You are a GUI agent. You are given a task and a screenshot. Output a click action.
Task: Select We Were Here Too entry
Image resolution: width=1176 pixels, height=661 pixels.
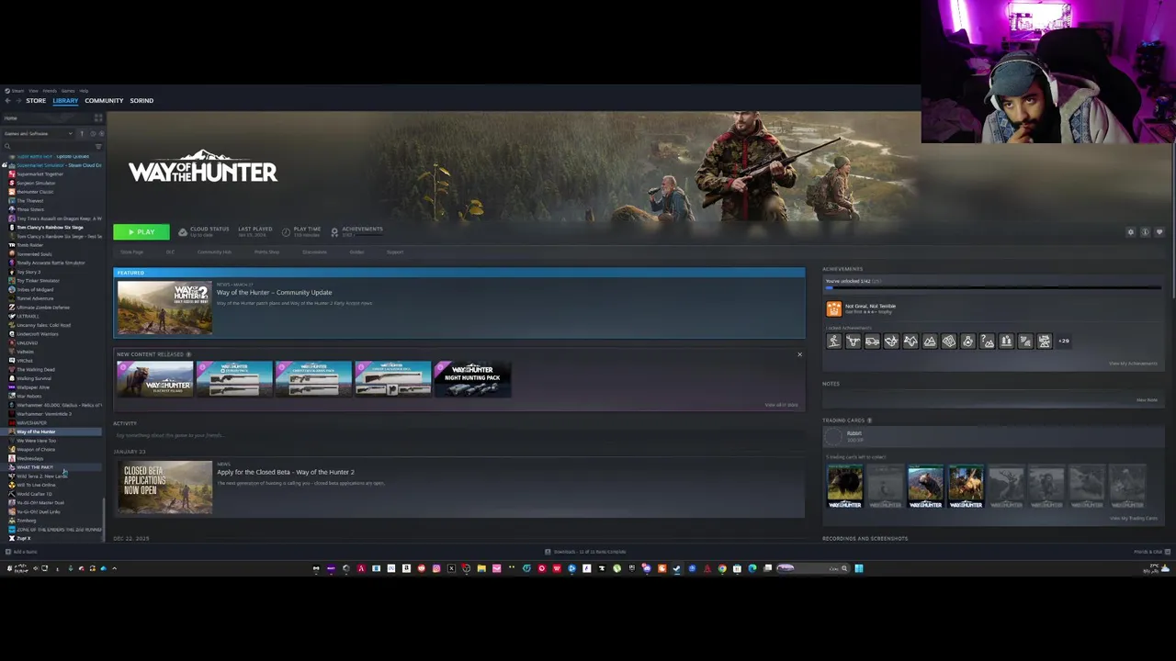click(36, 441)
